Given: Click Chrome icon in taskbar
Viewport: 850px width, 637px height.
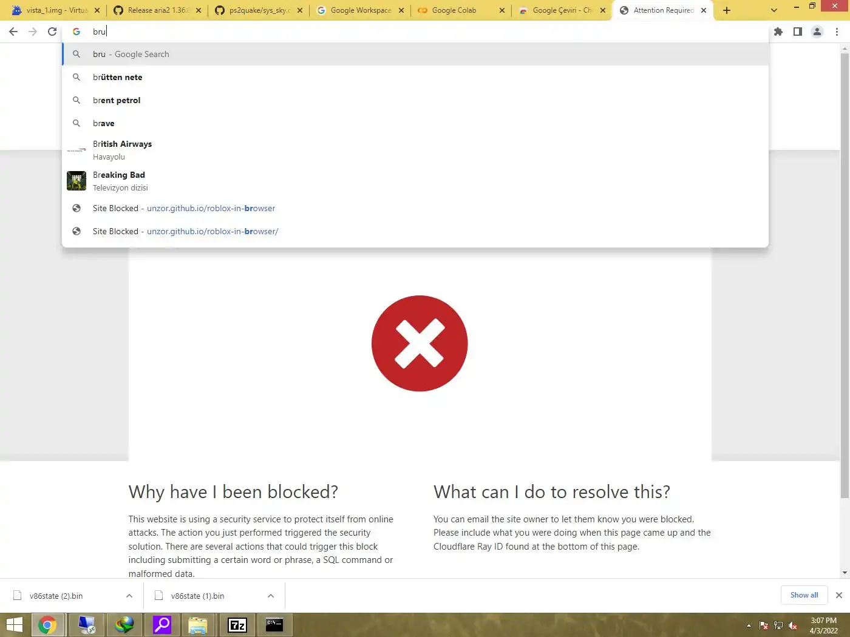Looking at the screenshot, I should (47, 625).
